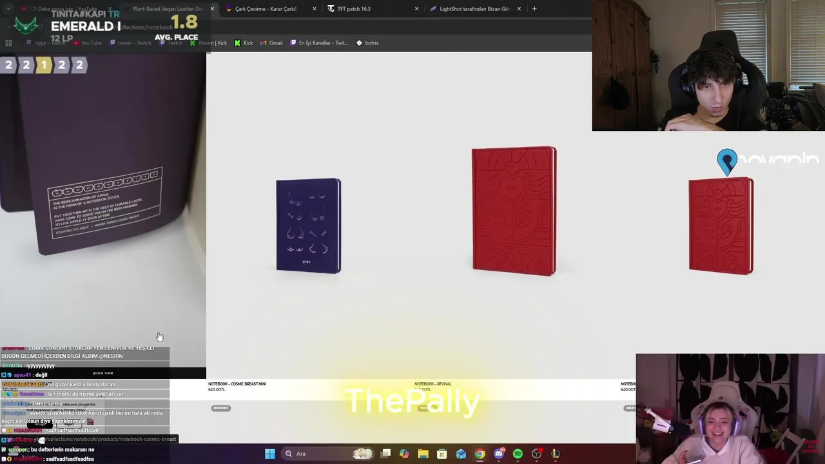Open the small red notebook image on right
Screen dimensions: 825x464
click(x=721, y=226)
